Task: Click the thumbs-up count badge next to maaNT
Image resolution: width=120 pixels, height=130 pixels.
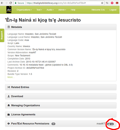Action: pos(110,124)
